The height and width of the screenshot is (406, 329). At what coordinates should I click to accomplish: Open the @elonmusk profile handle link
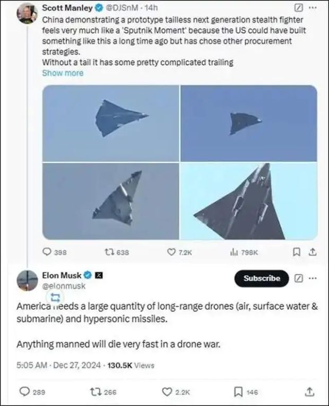coord(63,286)
